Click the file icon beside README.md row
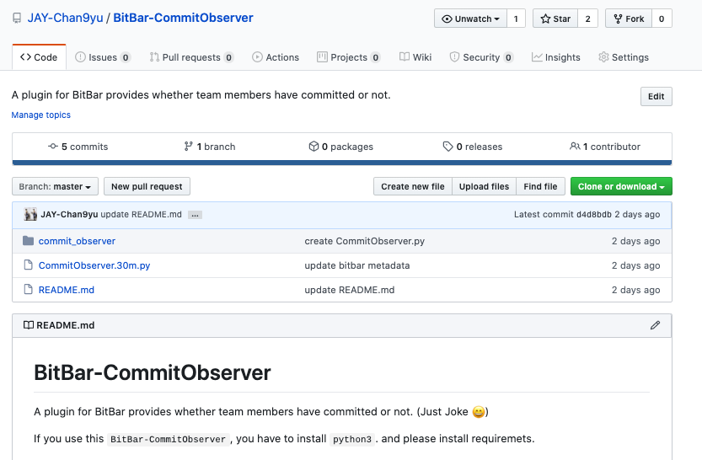This screenshot has height=460, width=702. point(28,290)
